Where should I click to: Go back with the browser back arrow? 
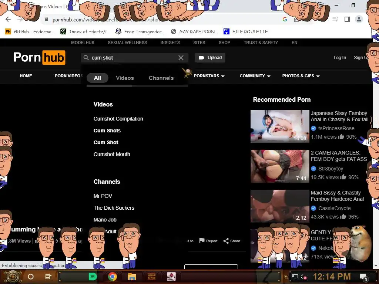point(8,20)
